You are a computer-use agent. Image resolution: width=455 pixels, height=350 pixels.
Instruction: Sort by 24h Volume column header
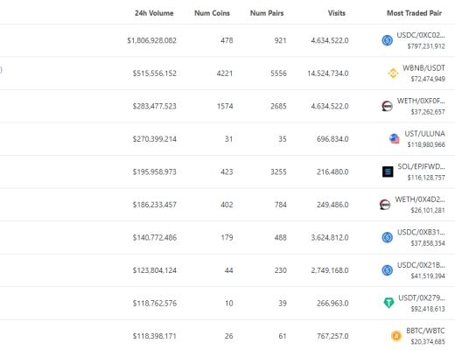coord(154,13)
